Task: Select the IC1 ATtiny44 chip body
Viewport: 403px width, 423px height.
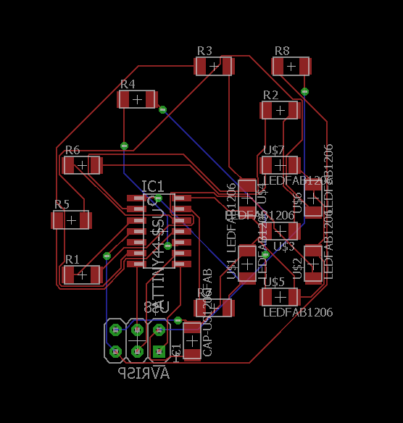Action: tap(159, 231)
